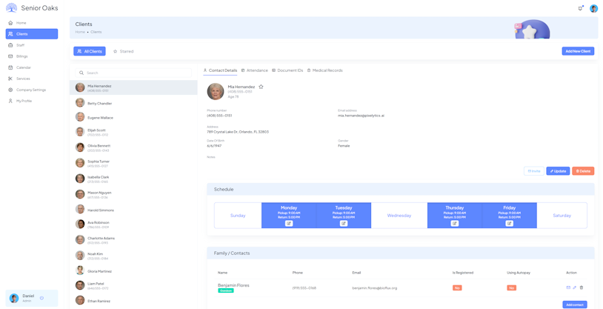Edit Monday schedule with its edit icon
Viewport: 603px width, 309px height.
coord(289,223)
